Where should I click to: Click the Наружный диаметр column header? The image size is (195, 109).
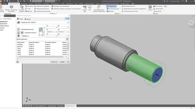coord(34,42)
